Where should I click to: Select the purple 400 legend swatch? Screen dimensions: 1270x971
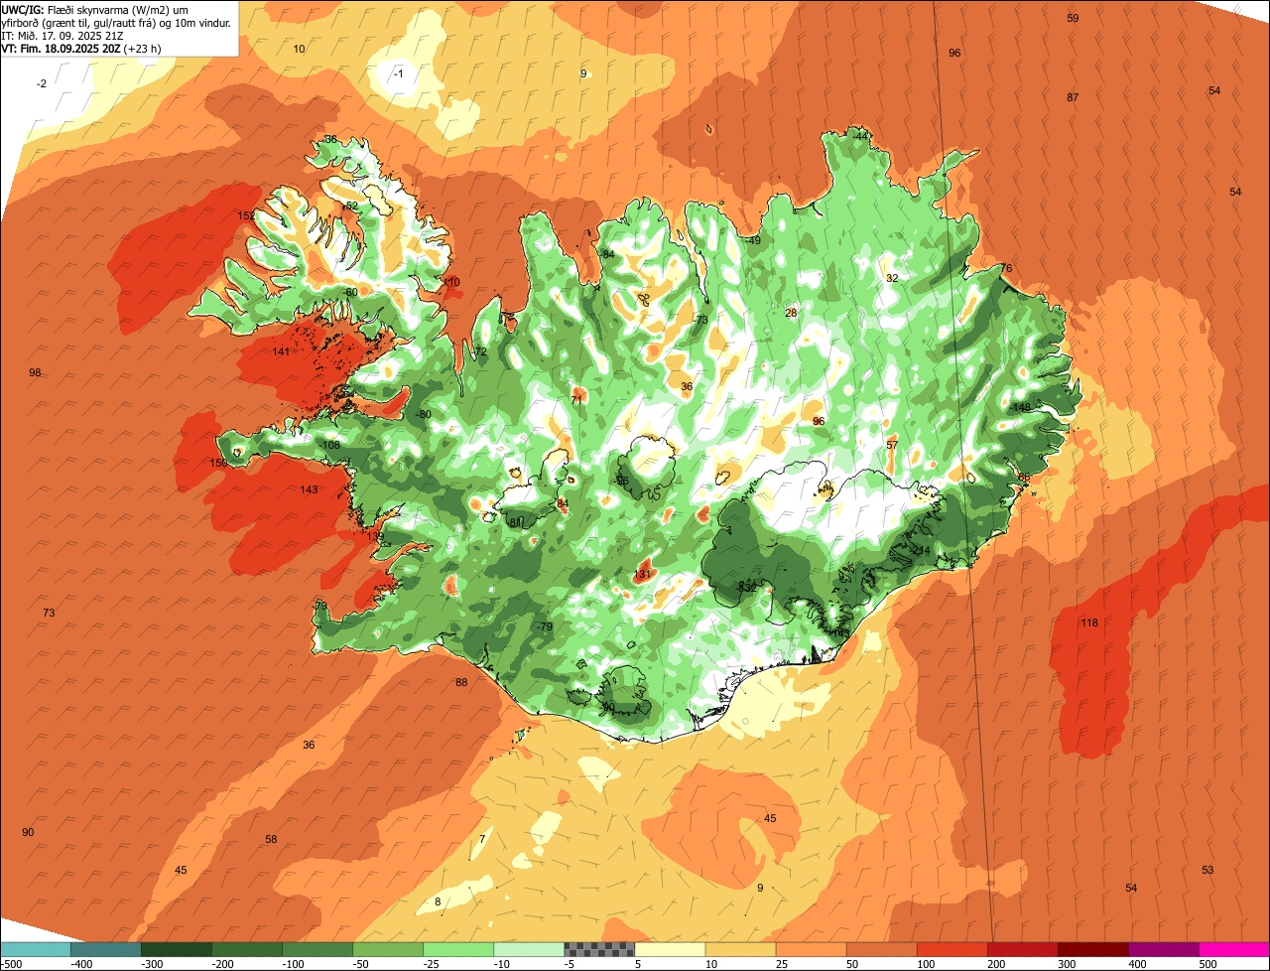1163,949
